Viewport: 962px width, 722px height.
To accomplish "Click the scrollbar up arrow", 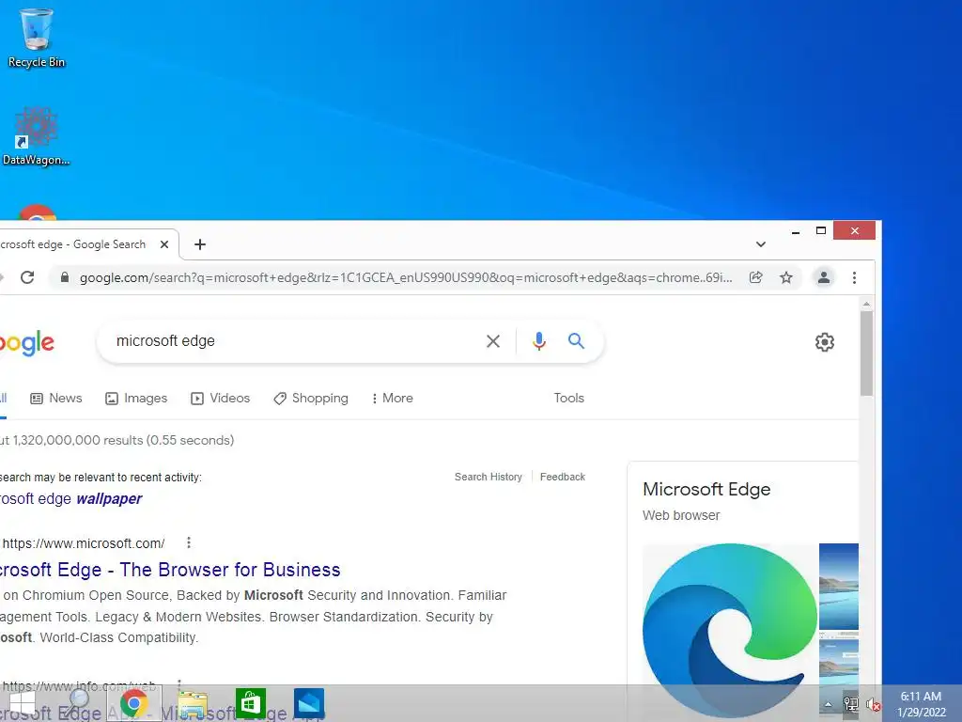I will 866,304.
